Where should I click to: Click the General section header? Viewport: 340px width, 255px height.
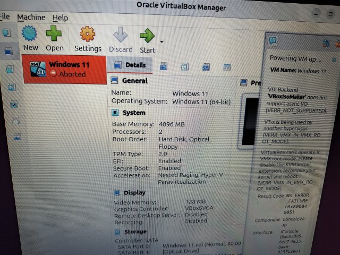pos(134,81)
